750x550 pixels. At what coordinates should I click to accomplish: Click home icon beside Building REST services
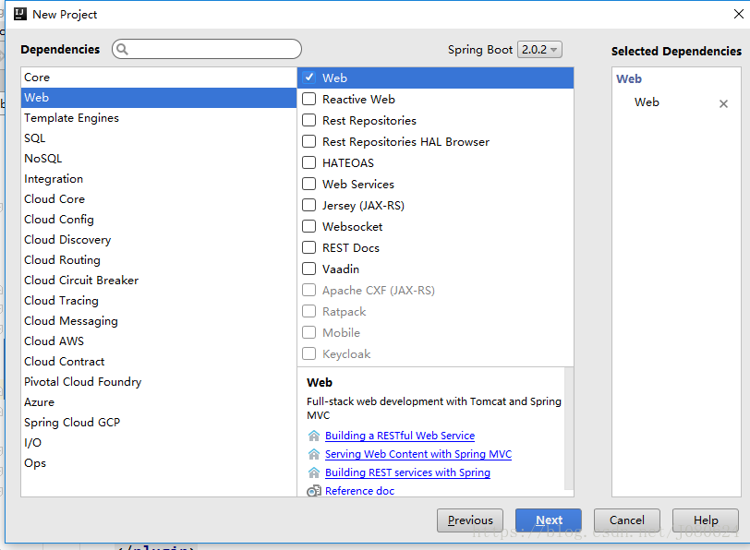coord(314,472)
